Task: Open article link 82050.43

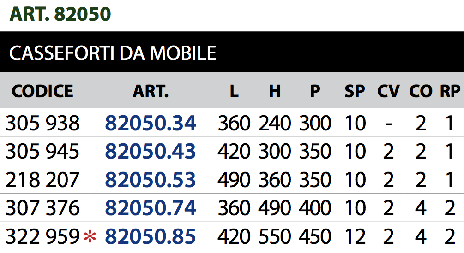Action: point(151,152)
